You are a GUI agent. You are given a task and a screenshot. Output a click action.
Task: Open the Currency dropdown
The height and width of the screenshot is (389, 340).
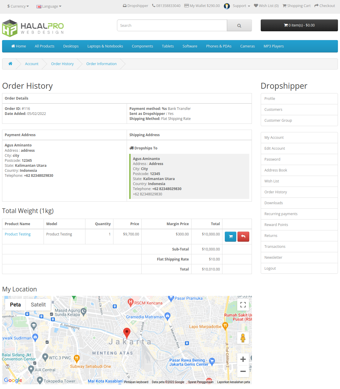[x=18, y=6]
